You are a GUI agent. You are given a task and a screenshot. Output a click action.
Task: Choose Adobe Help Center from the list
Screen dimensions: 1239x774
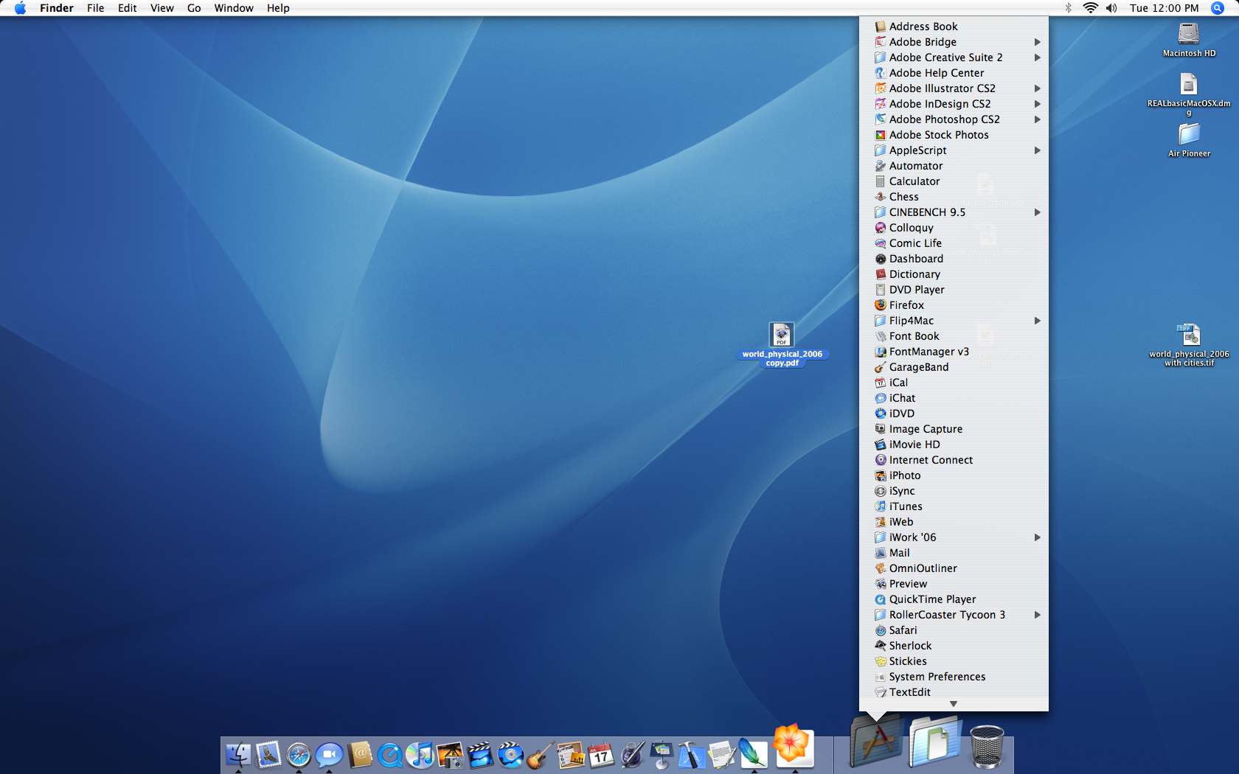pyautogui.click(x=954, y=73)
